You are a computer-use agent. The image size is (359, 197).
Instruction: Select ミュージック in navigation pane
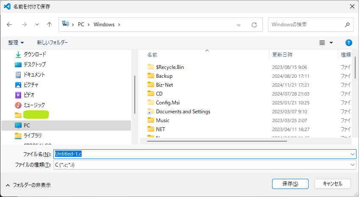pyautogui.click(x=34, y=105)
